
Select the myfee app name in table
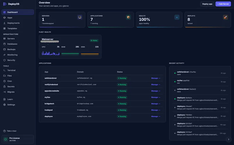47,97
